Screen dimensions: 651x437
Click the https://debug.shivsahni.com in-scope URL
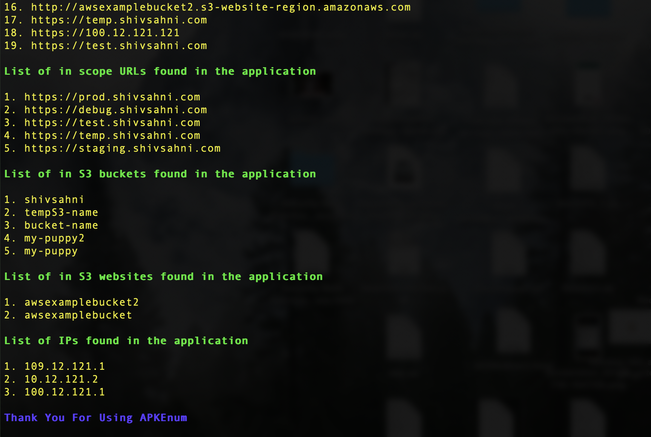point(115,110)
